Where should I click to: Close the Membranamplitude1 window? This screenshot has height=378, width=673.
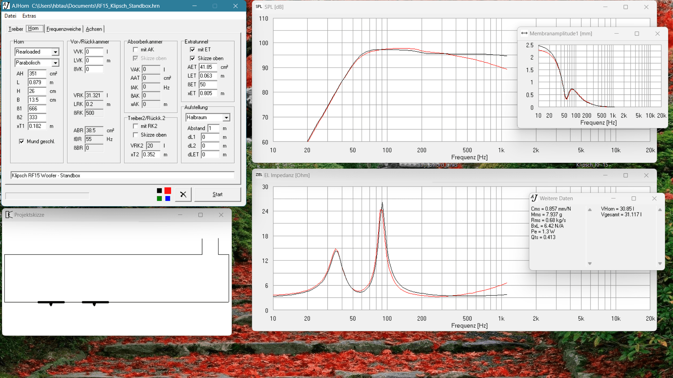point(658,33)
